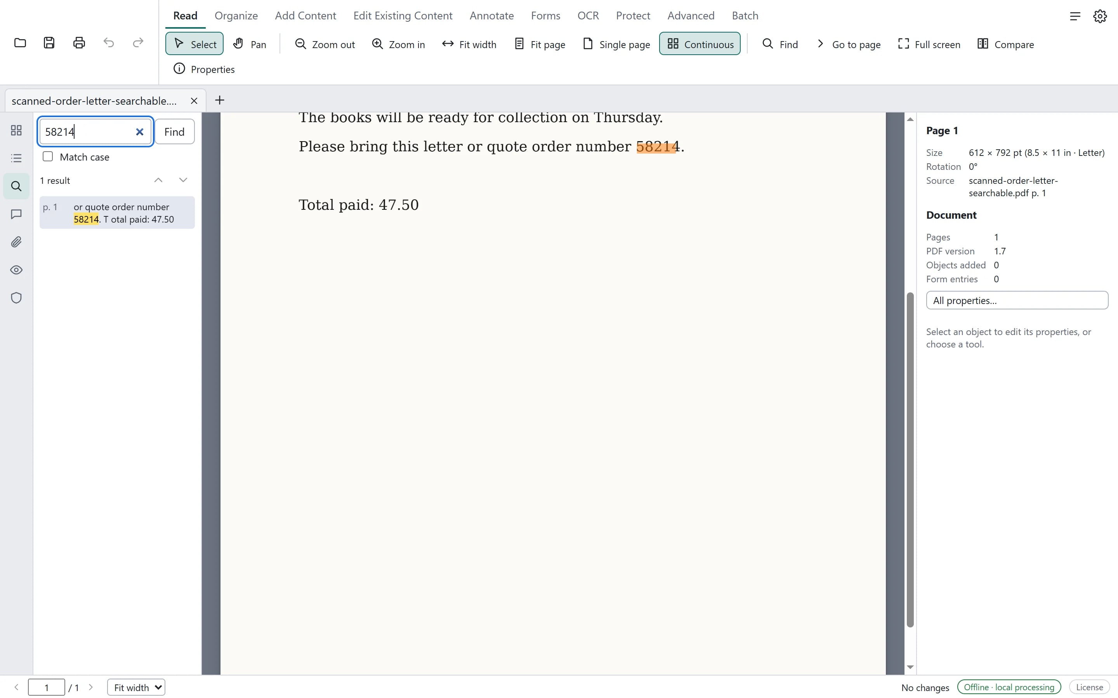Open the thumbnails panel in the sidebar

click(16, 131)
